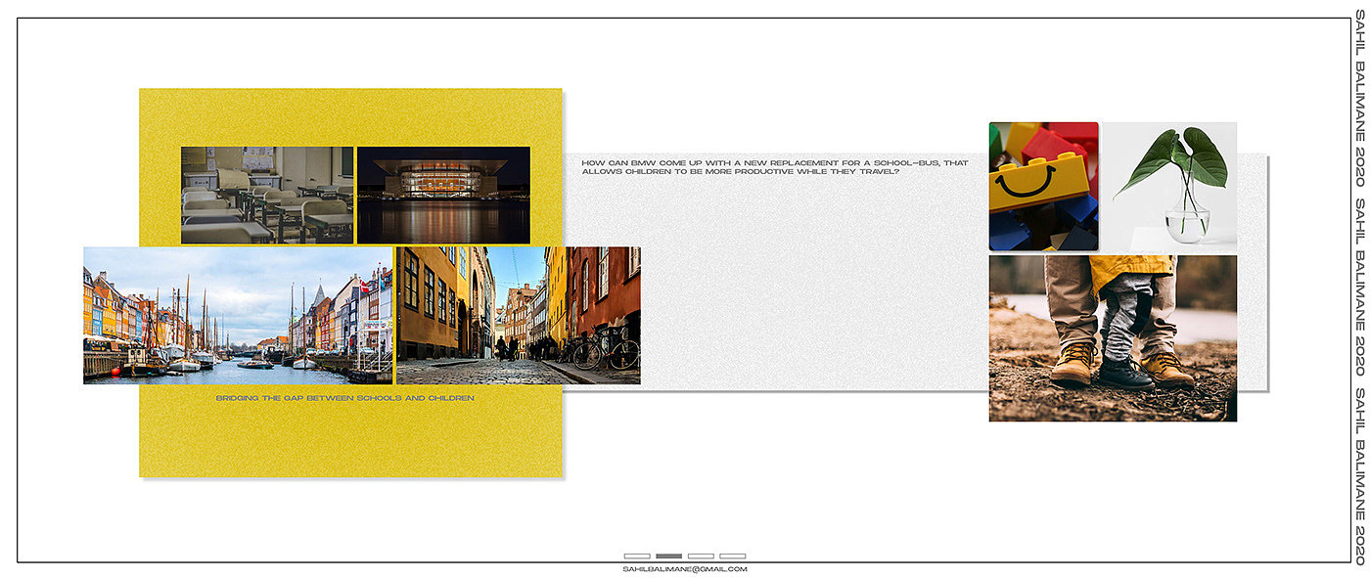1370x578 pixels.
Task: Open the classroom desks photo
Action: [280, 195]
